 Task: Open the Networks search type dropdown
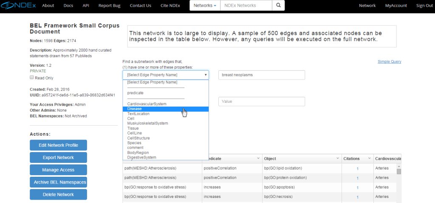(x=205, y=5)
